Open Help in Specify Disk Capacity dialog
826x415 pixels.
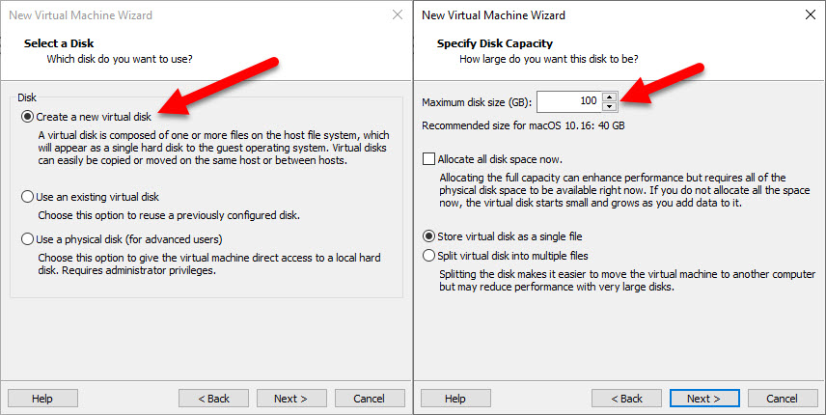pyautogui.click(x=455, y=399)
